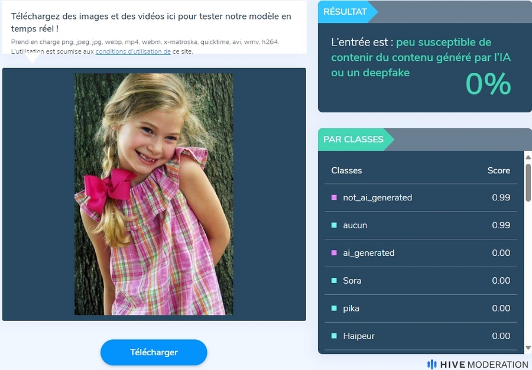Open the conditions d'utilisation link
The image size is (532, 370).
(x=133, y=51)
